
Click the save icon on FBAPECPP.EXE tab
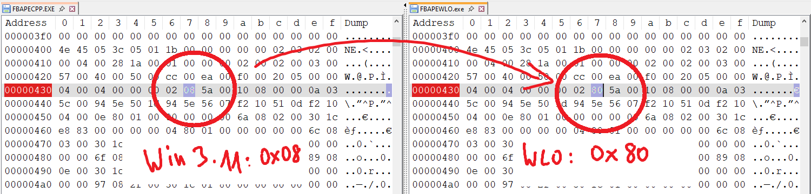[7, 9]
